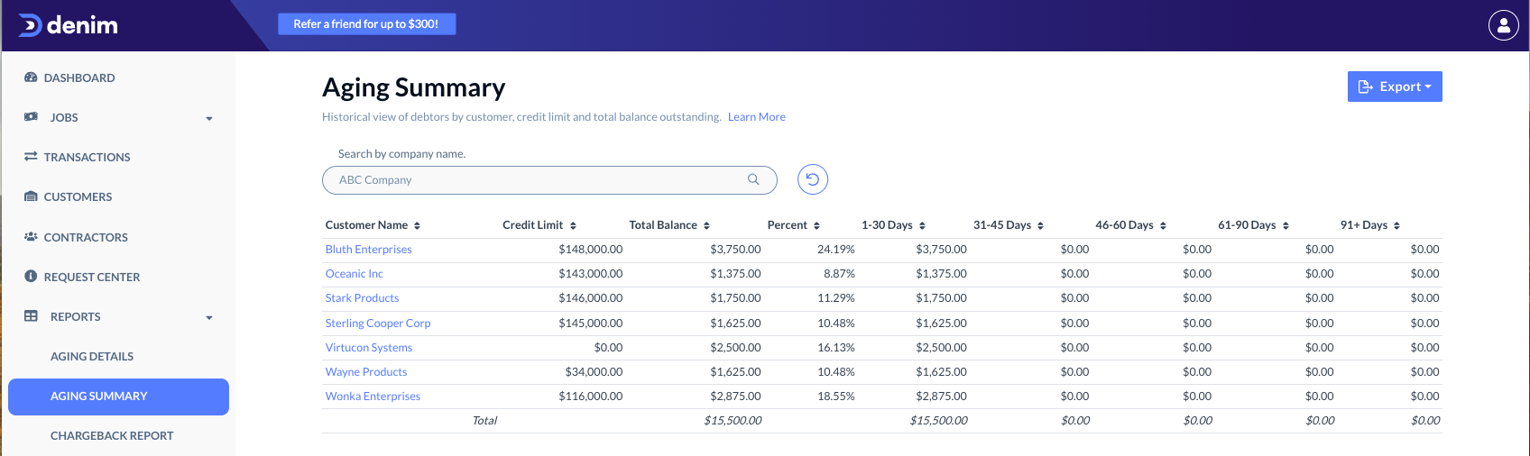Viewport: 1530px width, 456px height.
Task: Sort by 46-60 Days arrows
Action: [x=1163, y=225]
